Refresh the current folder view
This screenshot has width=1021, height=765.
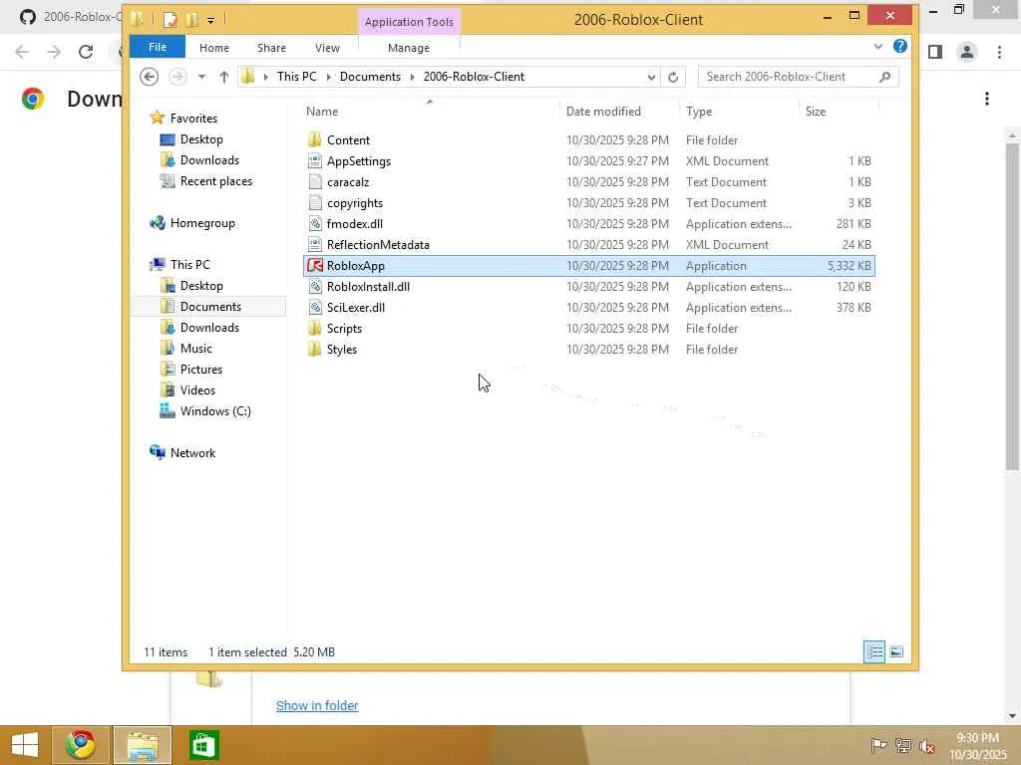point(673,77)
